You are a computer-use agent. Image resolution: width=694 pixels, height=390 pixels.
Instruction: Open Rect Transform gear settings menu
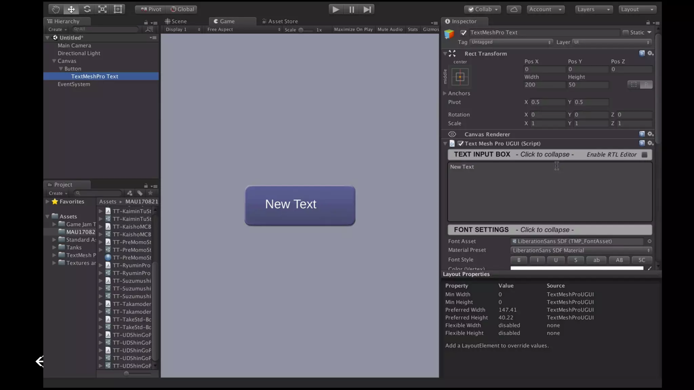[650, 53]
